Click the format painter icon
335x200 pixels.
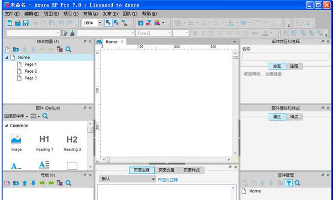click(x=72, y=33)
